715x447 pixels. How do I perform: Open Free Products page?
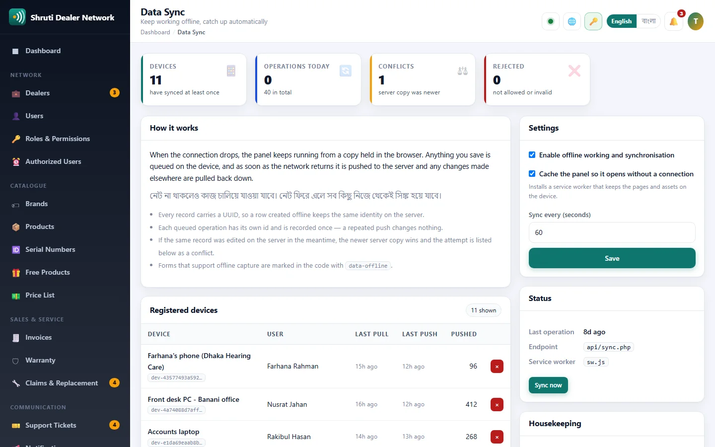coord(65,273)
